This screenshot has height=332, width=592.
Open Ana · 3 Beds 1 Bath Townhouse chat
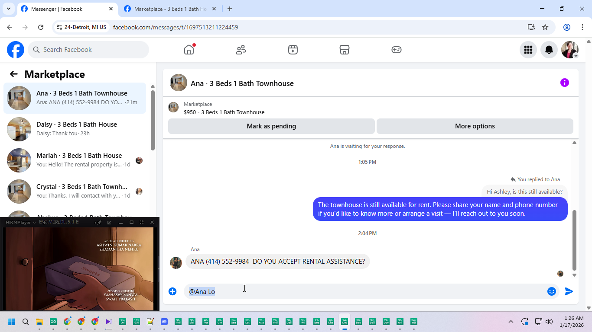tap(75, 98)
